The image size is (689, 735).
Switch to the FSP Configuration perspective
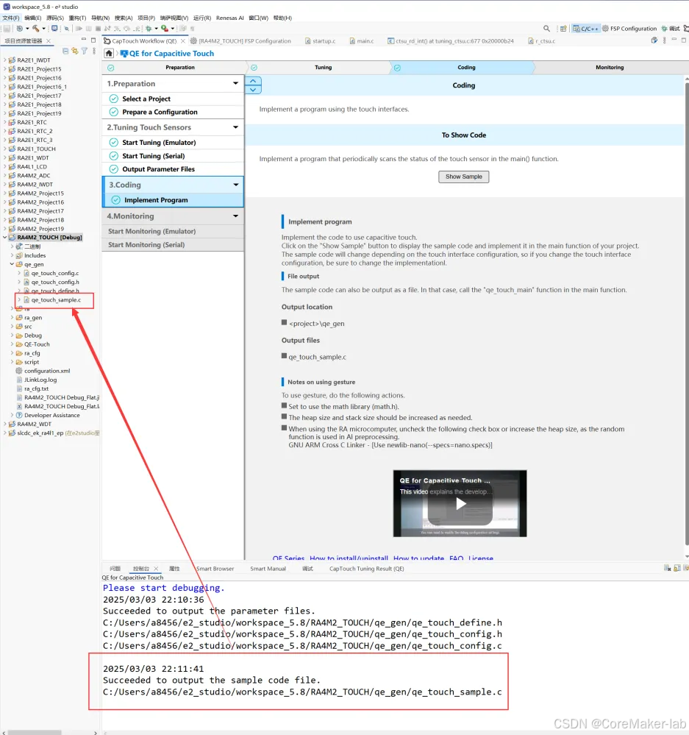629,29
